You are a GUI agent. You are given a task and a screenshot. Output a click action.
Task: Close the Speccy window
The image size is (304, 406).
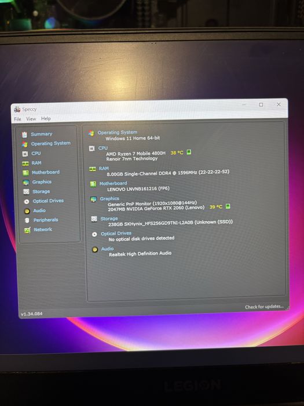click(279, 104)
